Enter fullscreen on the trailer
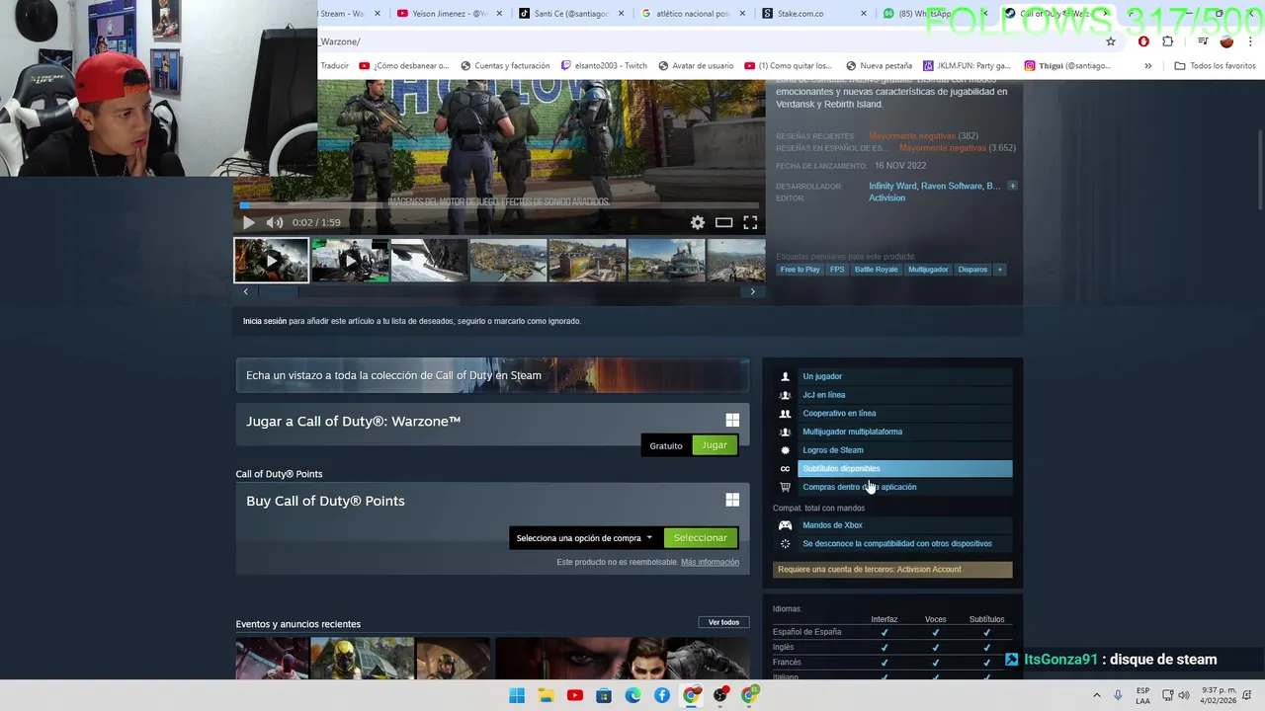Image resolution: width=1265 pixels, height=711 pixels. pyautogui.click(x=751, y=223)
